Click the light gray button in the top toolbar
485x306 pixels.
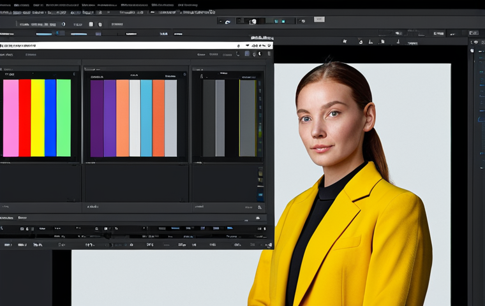click(x=319, y=19)
